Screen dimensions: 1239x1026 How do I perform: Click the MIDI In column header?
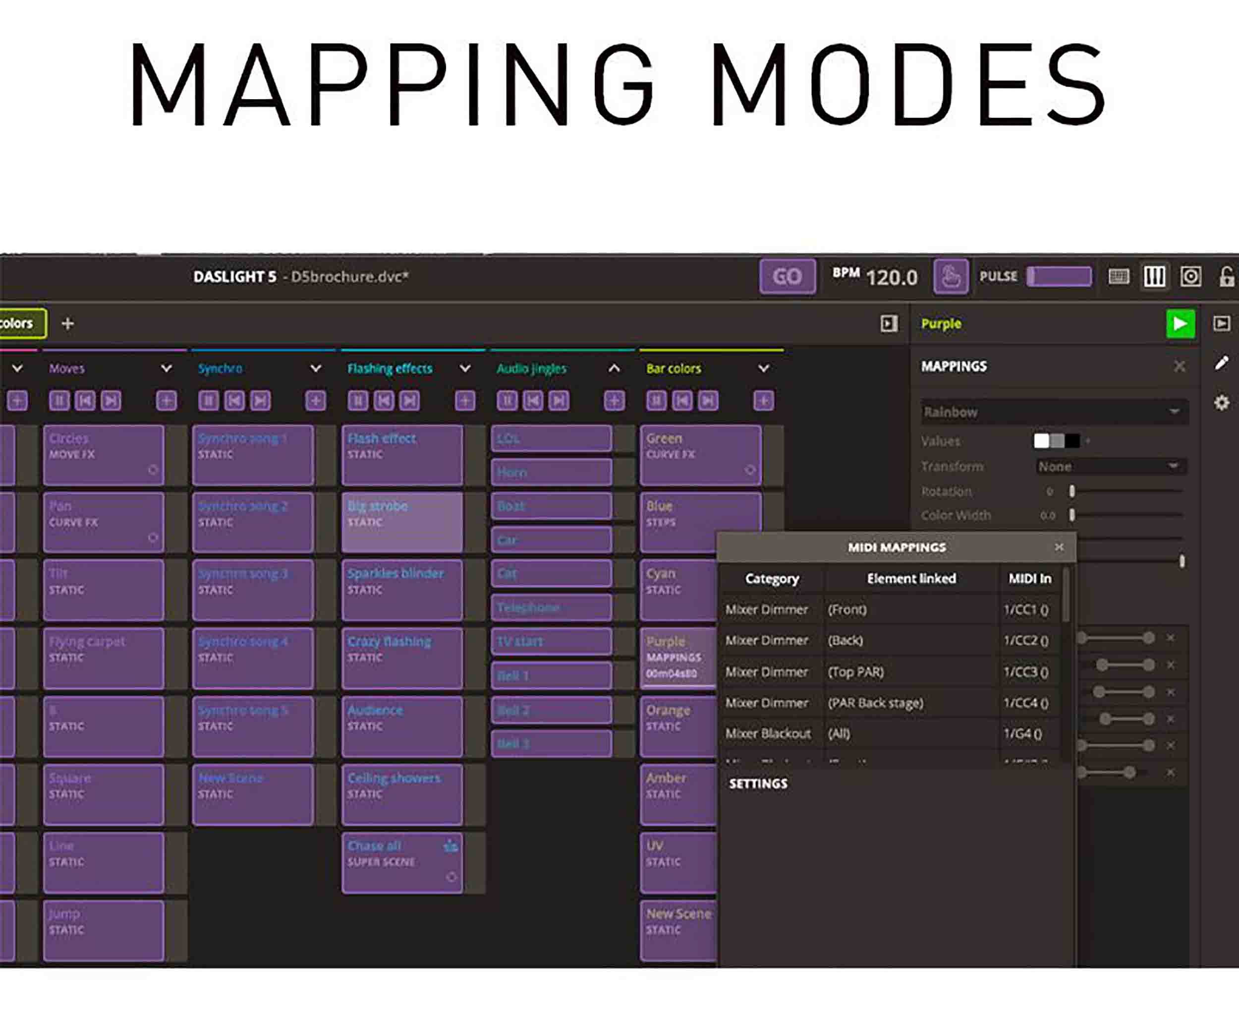[x=1029, y=579]
